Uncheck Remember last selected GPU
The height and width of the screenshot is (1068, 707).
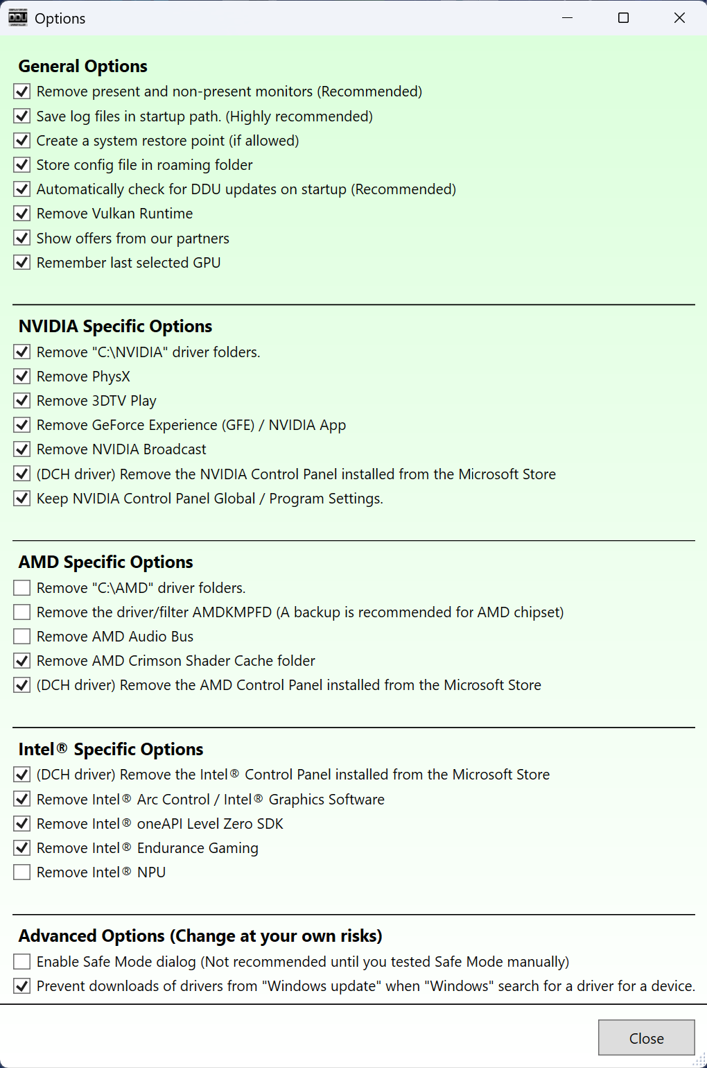[x=22, y=263]
